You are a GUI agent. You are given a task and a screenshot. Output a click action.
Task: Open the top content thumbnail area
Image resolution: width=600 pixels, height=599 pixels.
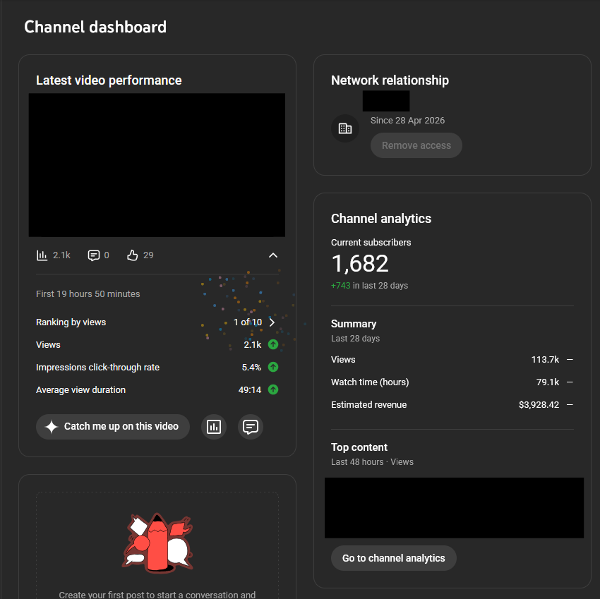pos(454,507)
